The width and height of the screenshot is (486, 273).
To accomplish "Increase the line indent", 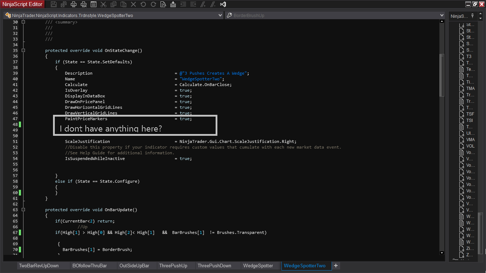I will point(193,5).
